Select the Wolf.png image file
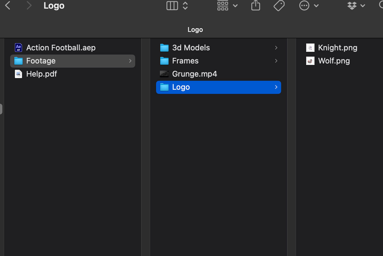Image resolution: width=383 pixels, height=256 pixels. (334, 61)
